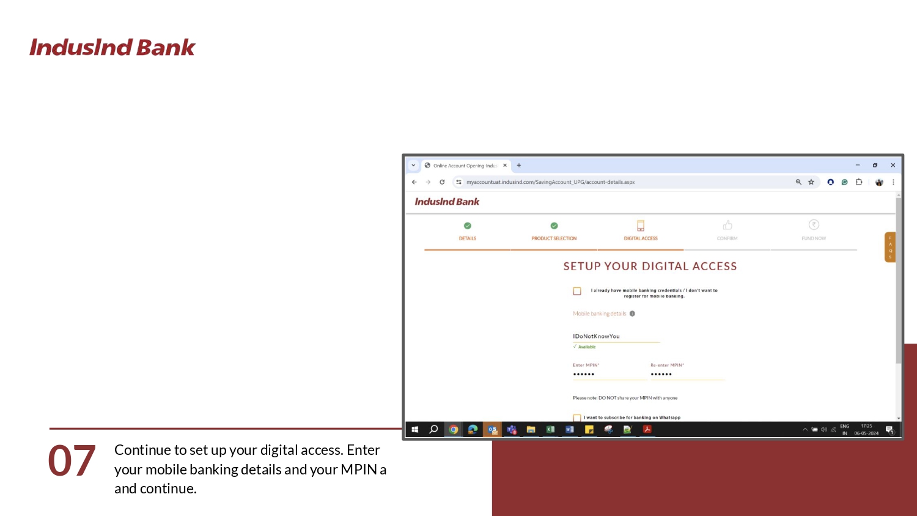Open Word from the taskbar
This screenshot has width=917, height=516.
pyautogui.click(x=570, y=429)
